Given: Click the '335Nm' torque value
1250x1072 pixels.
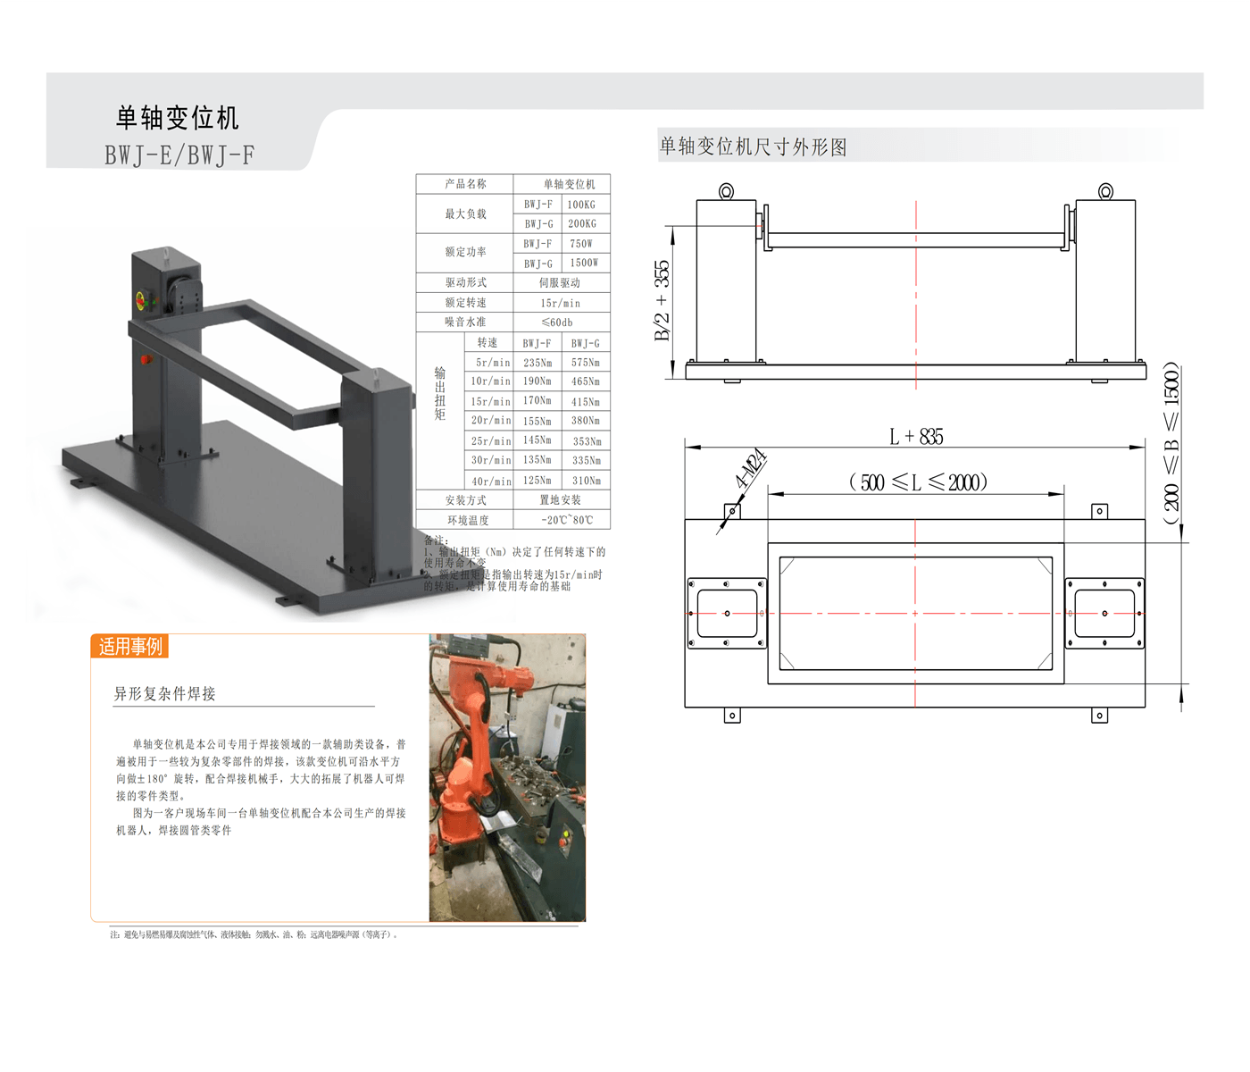Looking at the screenshot, I should tap(587, 461).
